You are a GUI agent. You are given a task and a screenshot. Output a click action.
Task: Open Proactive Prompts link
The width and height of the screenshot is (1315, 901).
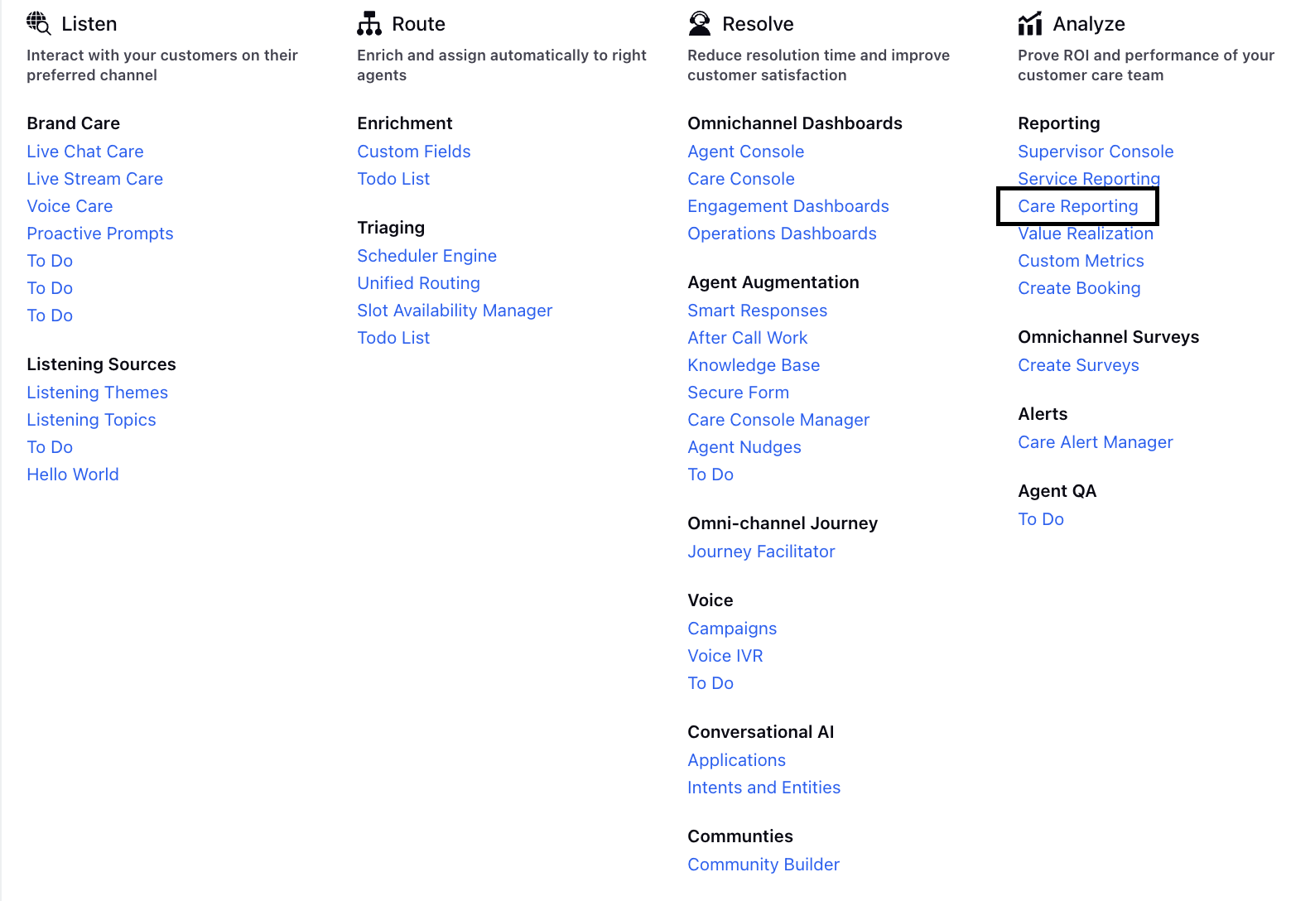(x=100, y=234)
